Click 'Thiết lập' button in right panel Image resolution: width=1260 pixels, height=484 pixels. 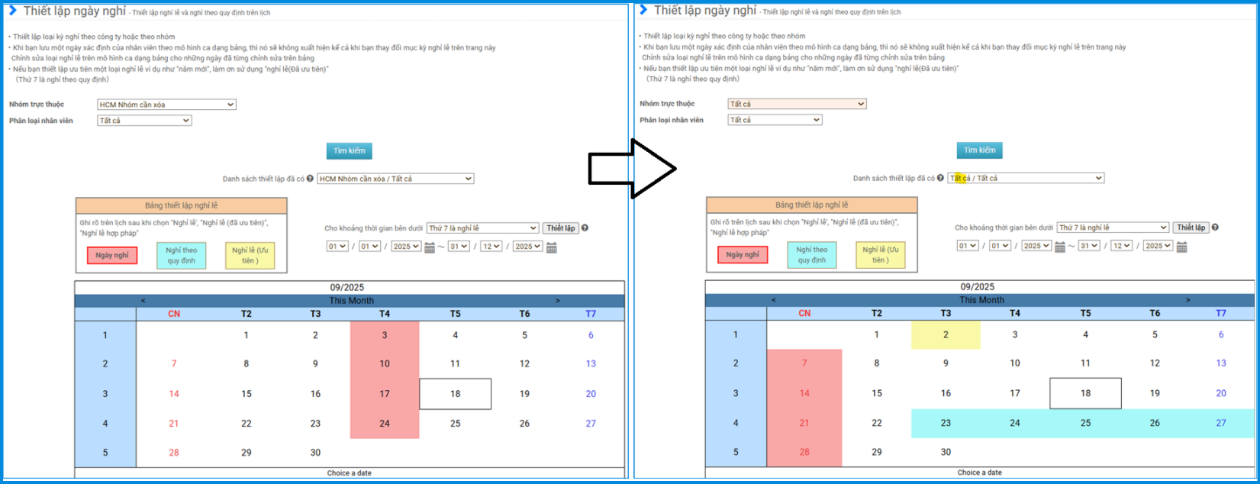pos(1191,227)
